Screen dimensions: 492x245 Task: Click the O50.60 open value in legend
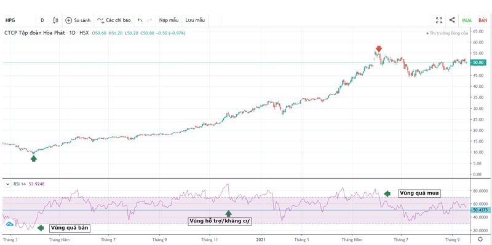99,33
